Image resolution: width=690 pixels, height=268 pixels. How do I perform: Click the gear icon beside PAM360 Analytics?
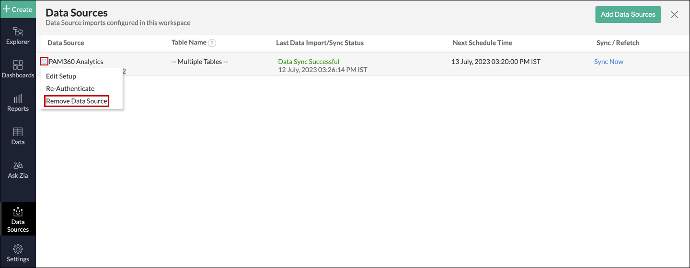(x=44, y=61)
